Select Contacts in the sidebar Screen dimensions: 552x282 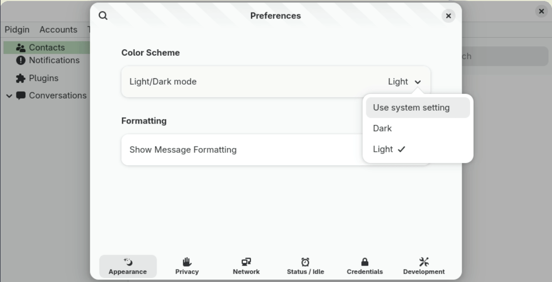click(46, 48)
